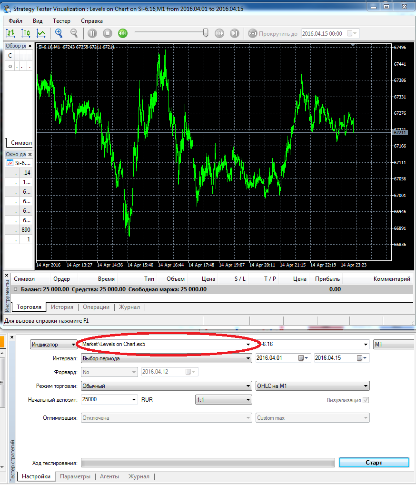Select the candlestick chart icon
416x485 pixels.
coord(26,33)
